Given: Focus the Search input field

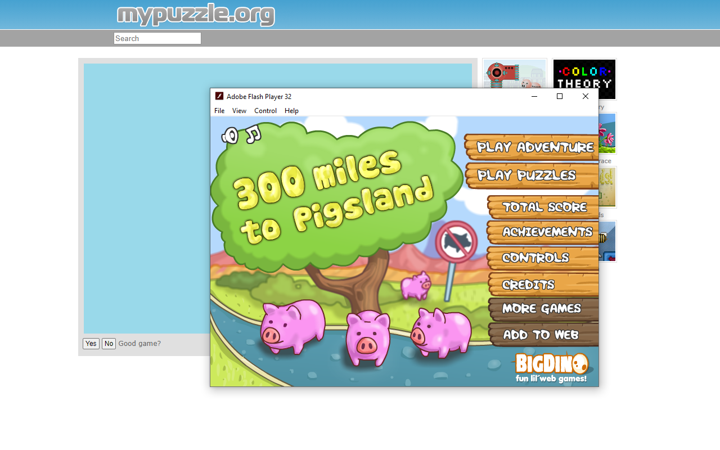Looking at the screenshot, I should [x=157, y=38].
